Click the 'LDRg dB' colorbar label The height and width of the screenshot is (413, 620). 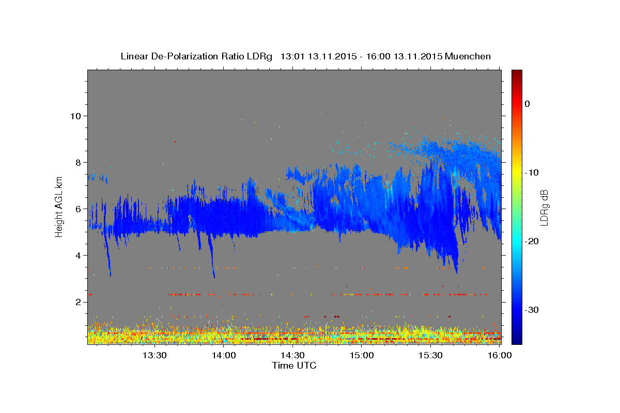tap(544, 207)
